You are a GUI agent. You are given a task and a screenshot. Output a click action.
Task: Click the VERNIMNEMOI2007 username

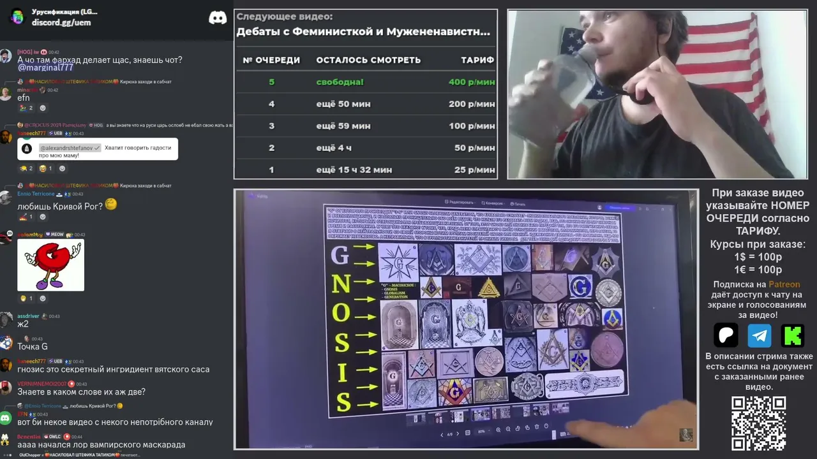(41, 384)
